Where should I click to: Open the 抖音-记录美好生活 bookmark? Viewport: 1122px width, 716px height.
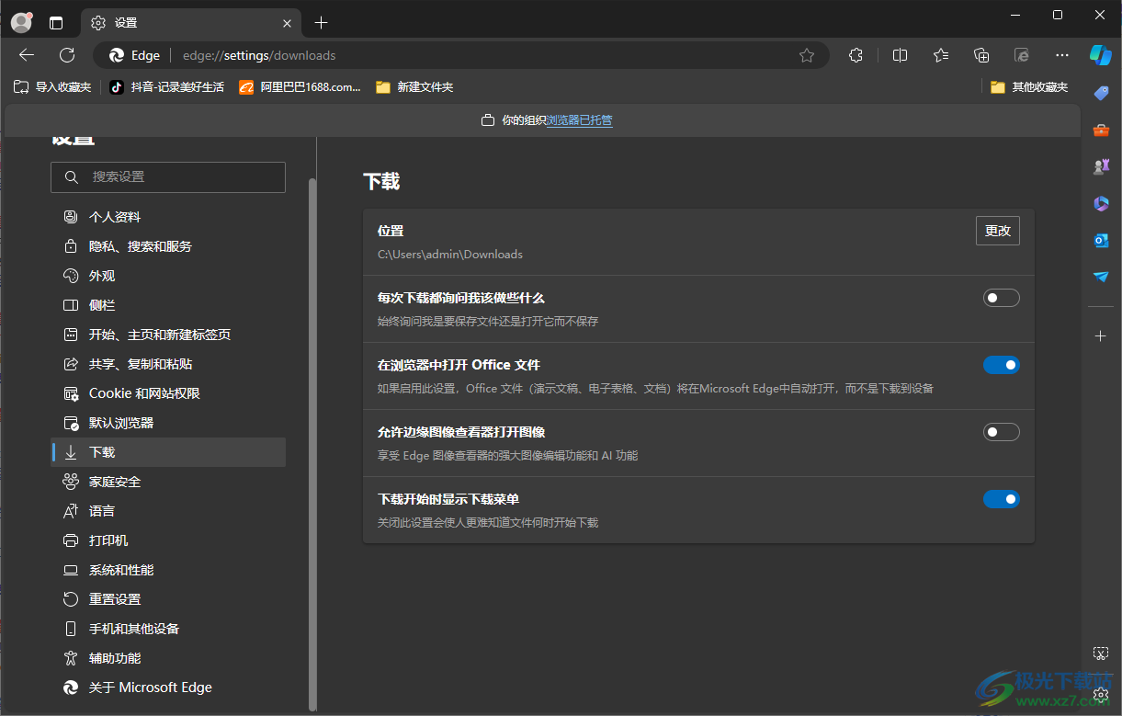(166, 87)
